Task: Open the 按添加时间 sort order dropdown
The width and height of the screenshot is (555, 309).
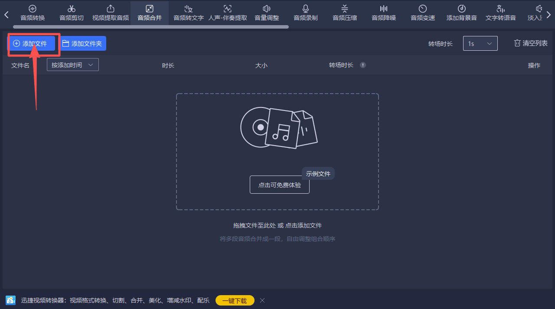Action: click(72, 64)
